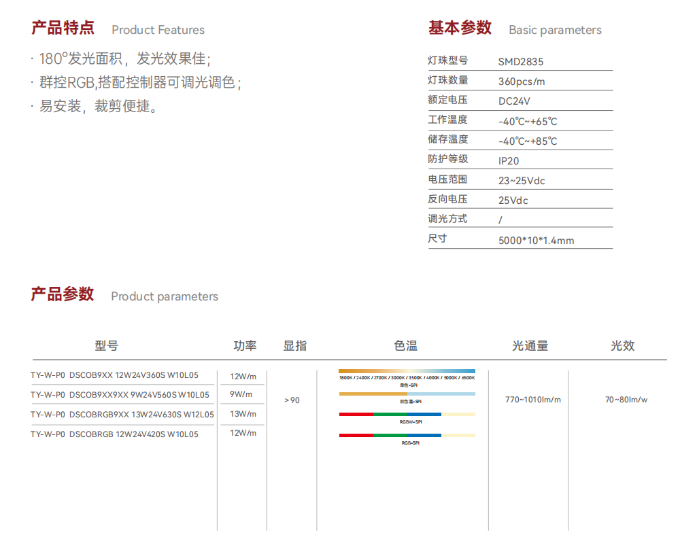
Task: Click the IP20 protection level value
Action: pyautogui.click(x=509, y=161)
